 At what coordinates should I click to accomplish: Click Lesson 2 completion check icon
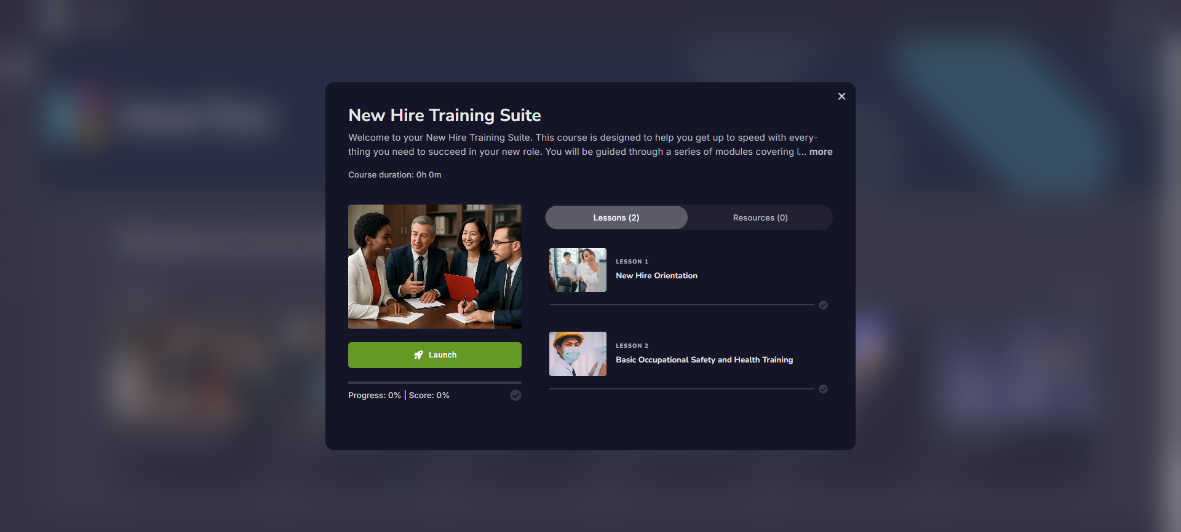click(x=823, y=389)
